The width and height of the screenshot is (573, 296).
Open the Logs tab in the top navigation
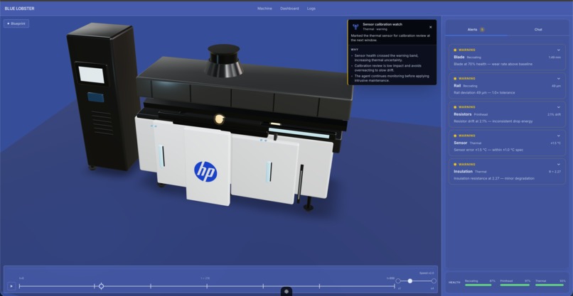click(311, 9)
